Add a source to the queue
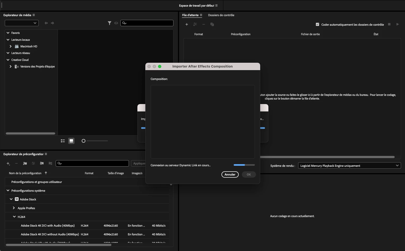Image resolution: width=405 pixels, height=251 pixels. tap(187, 24)
